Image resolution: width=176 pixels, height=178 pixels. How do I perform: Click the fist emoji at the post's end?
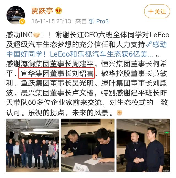click(x=120, y=113)
